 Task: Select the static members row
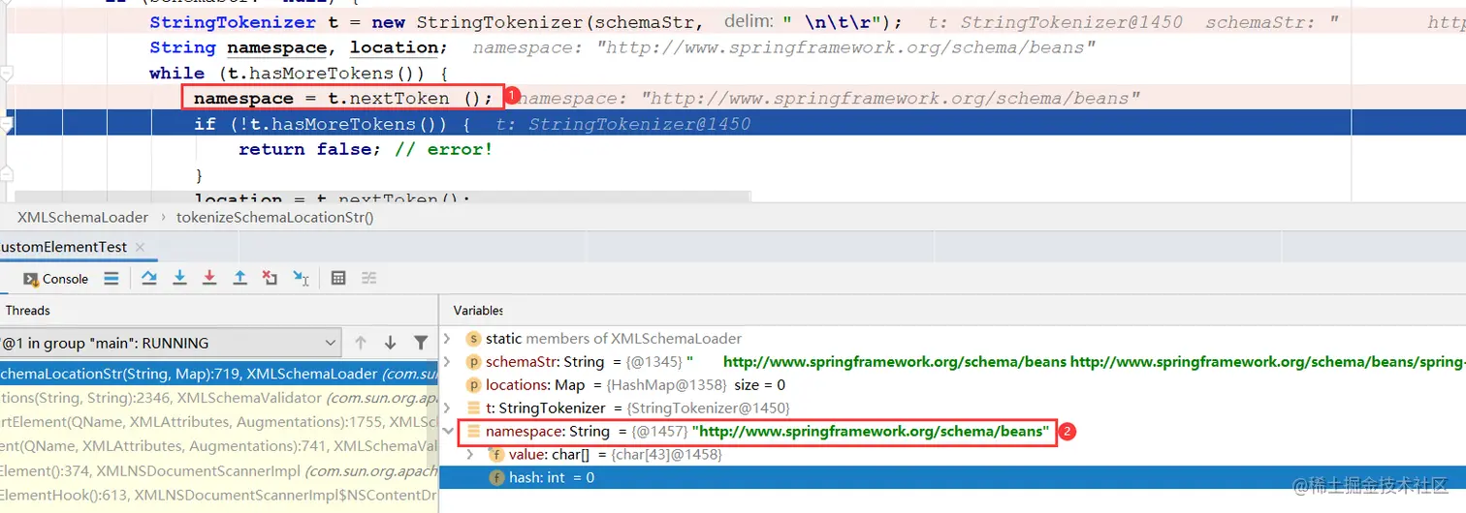(952, 339)
